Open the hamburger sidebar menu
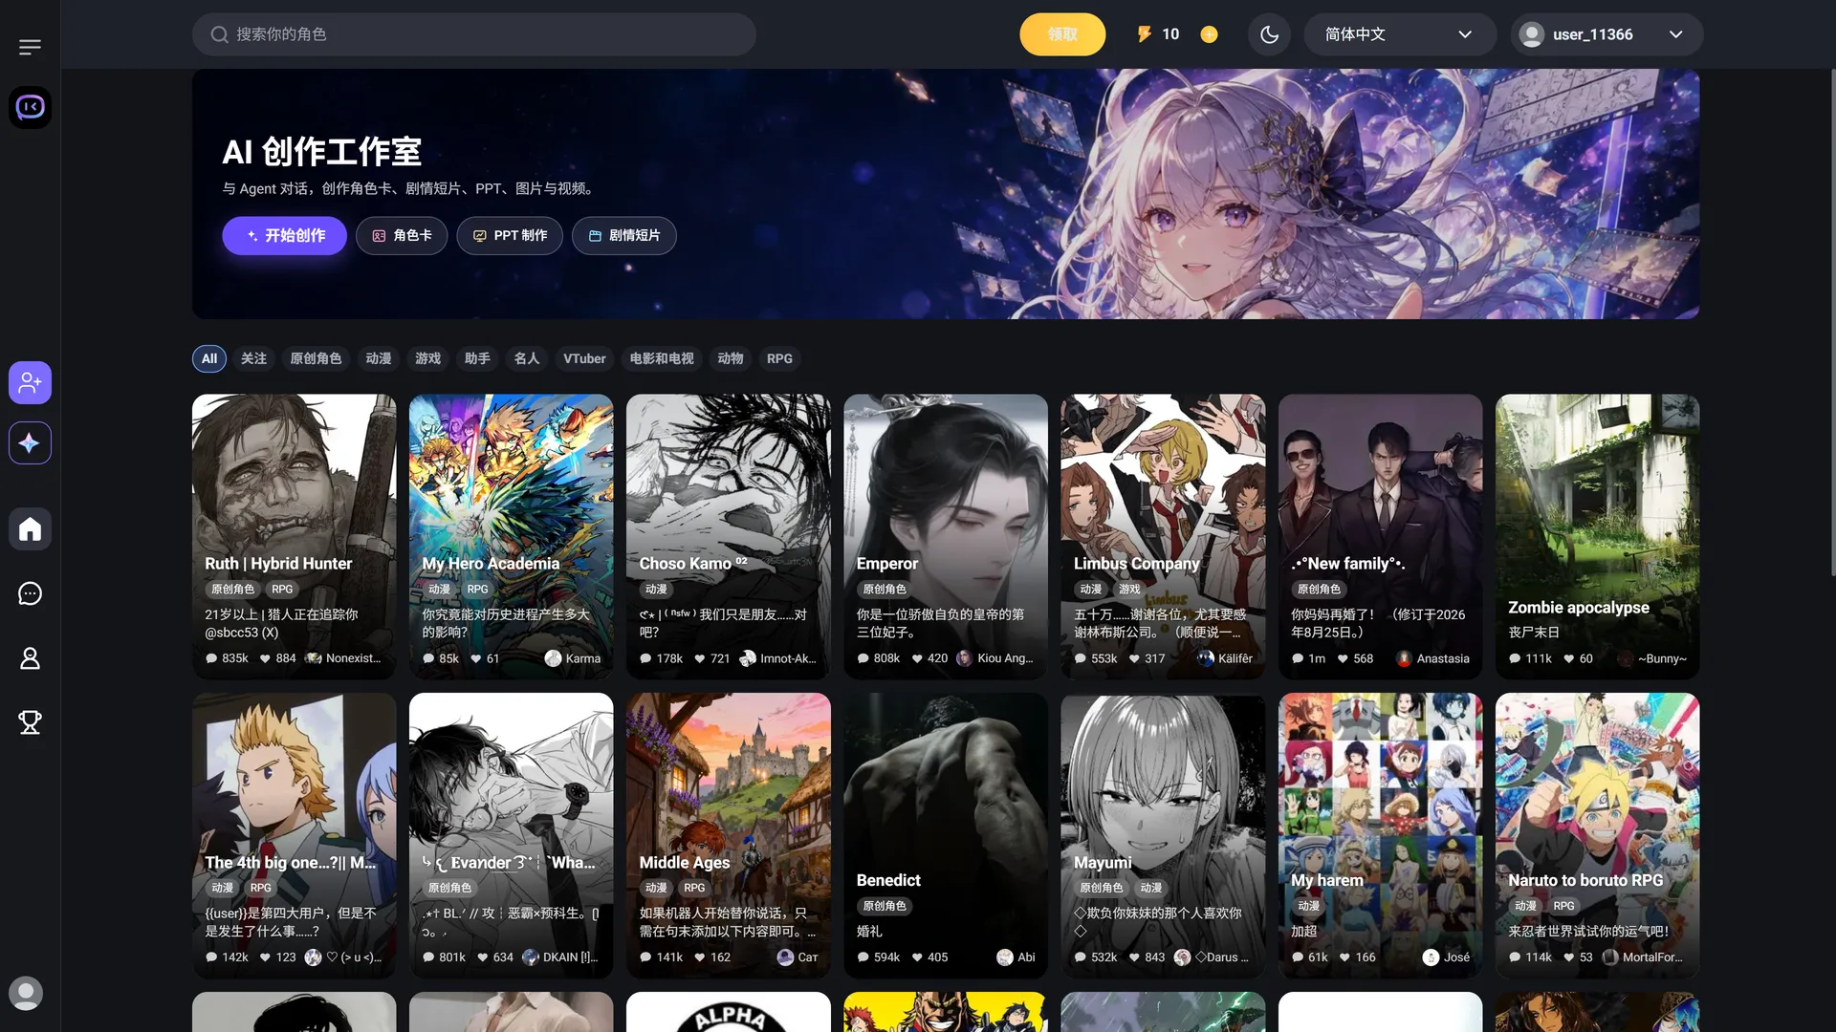The image size is (1836, 1032). coord(30,47)
